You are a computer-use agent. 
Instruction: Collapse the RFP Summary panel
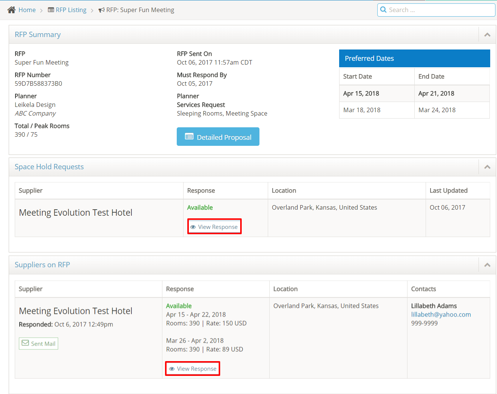[487, 35]
